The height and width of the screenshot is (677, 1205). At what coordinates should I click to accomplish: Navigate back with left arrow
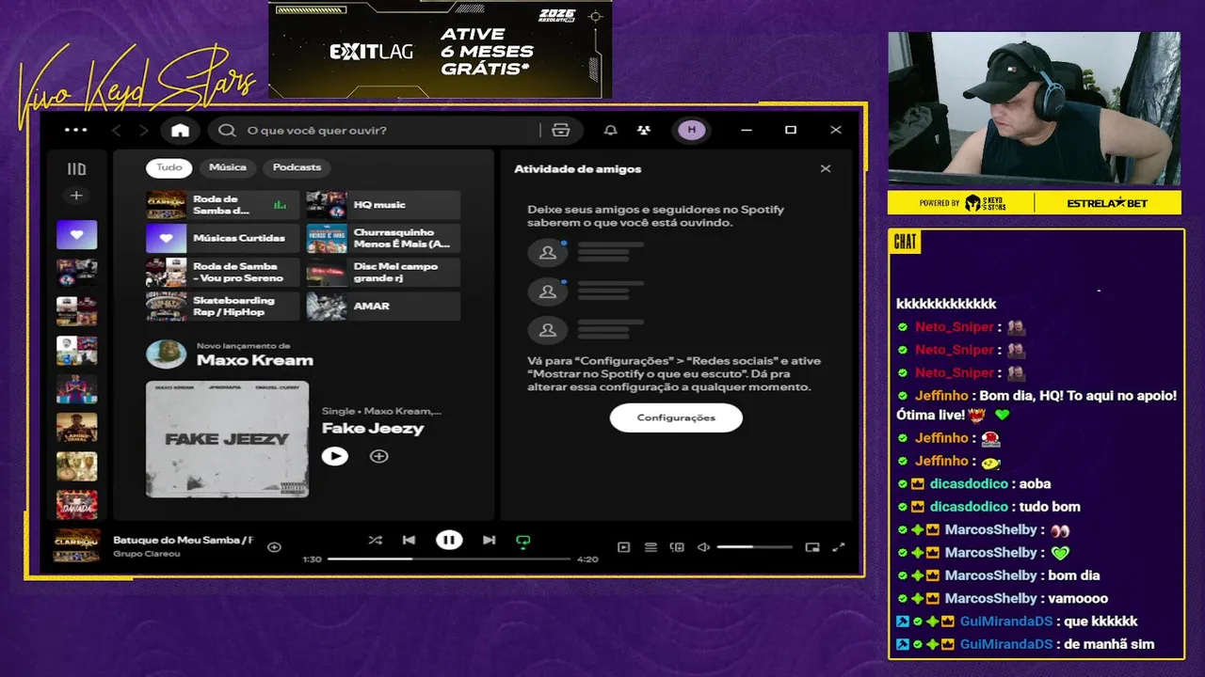point(117,131)
